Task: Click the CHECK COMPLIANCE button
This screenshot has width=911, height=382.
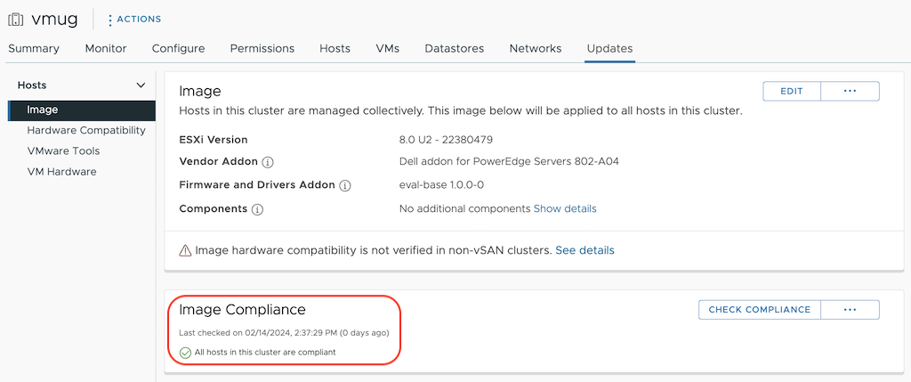Action: 760,310
